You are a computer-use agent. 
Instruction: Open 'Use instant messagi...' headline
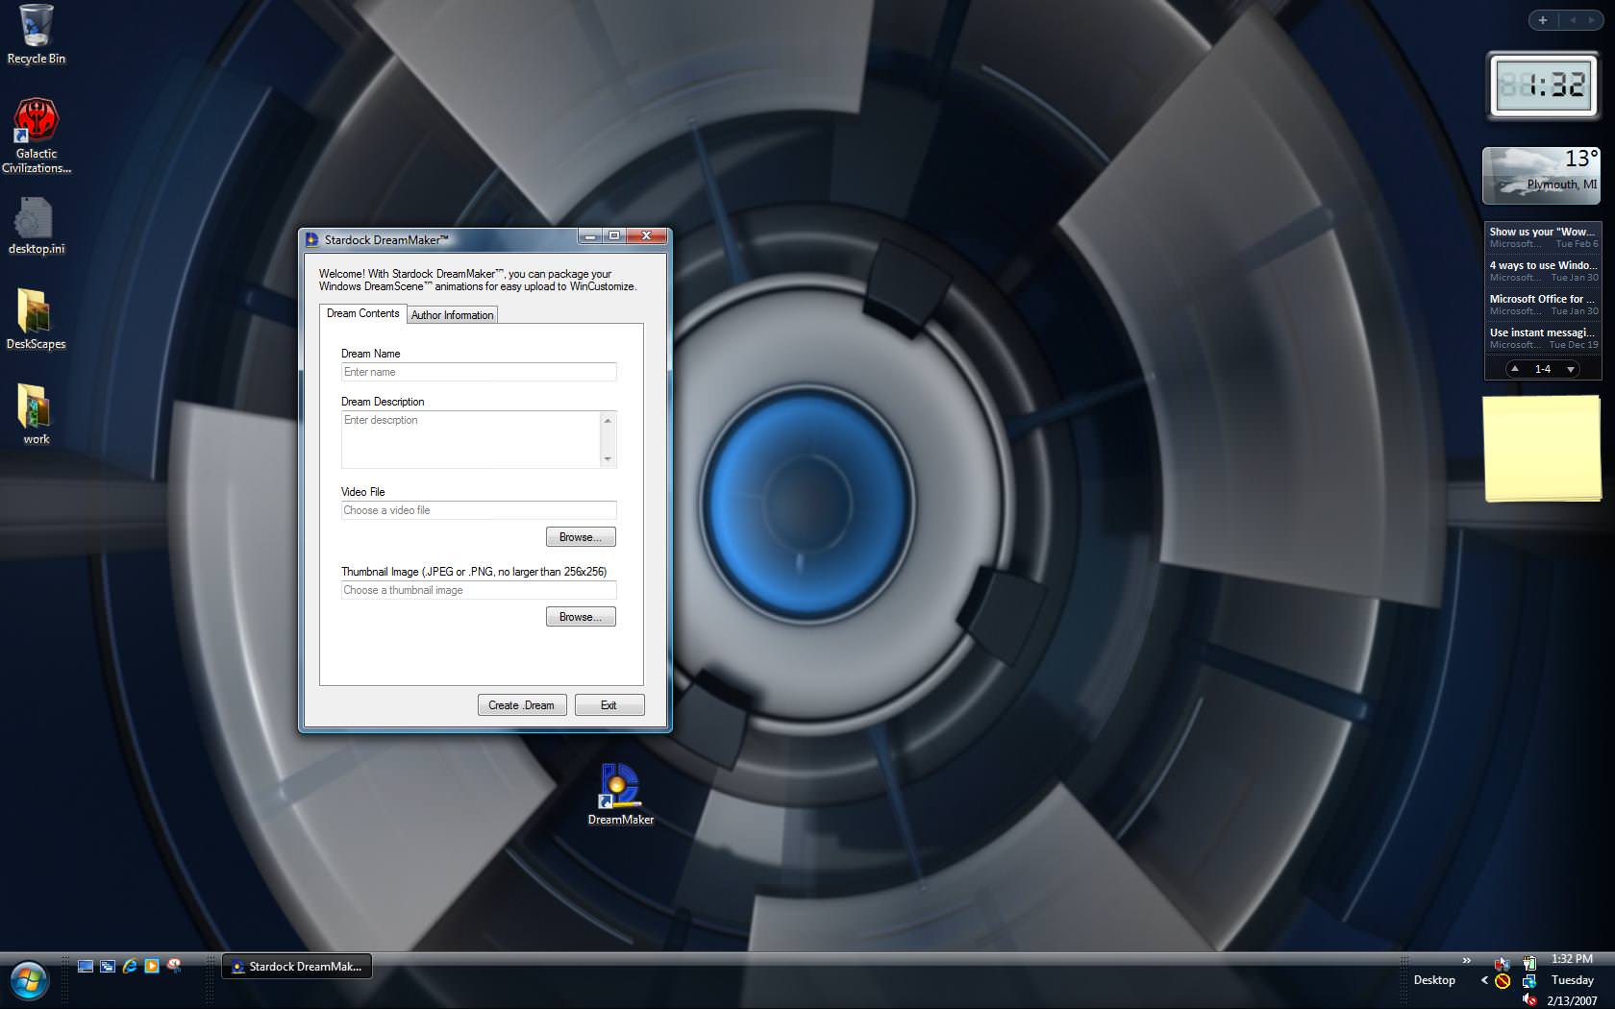pyautogui.click(x=1543, y=338)
